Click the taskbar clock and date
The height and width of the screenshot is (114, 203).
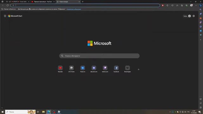coord(194,112)
